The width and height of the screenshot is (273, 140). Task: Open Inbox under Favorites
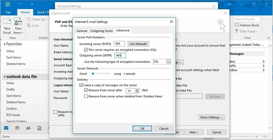[x=10, y=51]
